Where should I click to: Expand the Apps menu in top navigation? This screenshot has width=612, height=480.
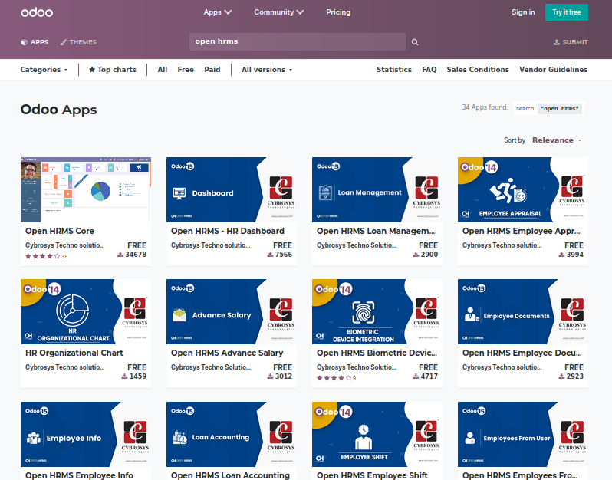(217, 12)
